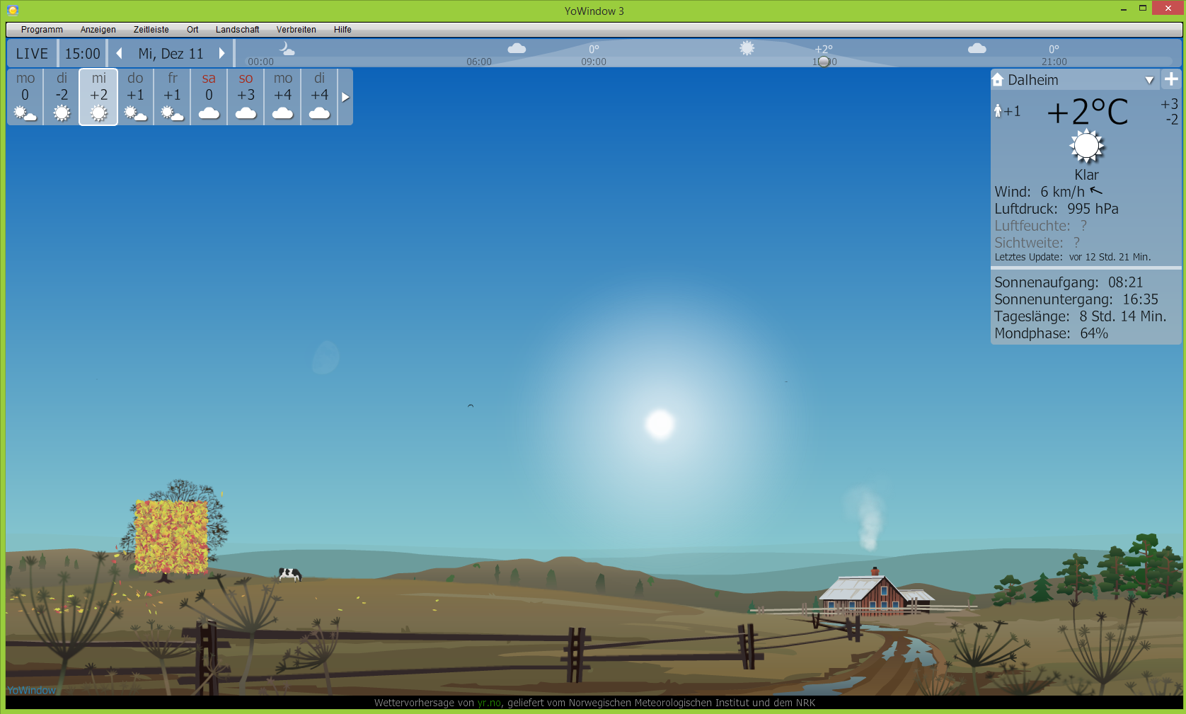Add a new location with plus icon
This screenshot has height=714, width=1186.
(x=1171, y=79)
